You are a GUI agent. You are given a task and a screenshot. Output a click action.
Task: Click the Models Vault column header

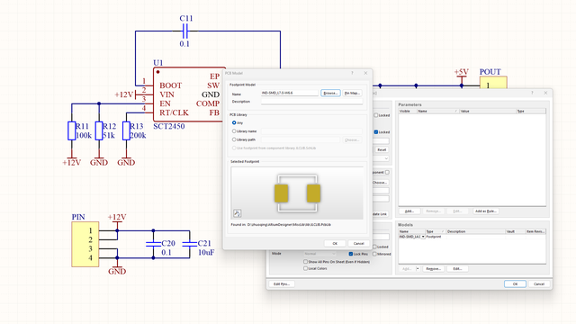(x=515, y=231)
